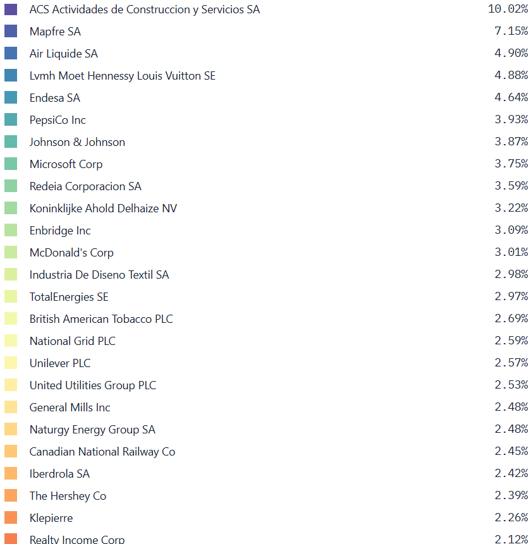Viewport: 529px width, 544px height.
Task: Select British American Tobacco PLC name
Action: (x=101, y=319)
